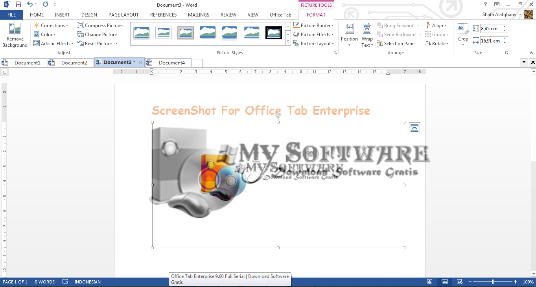Click the Undo button
The width and height of the screenshot is (536, 287).
click(x=30, y=5)
